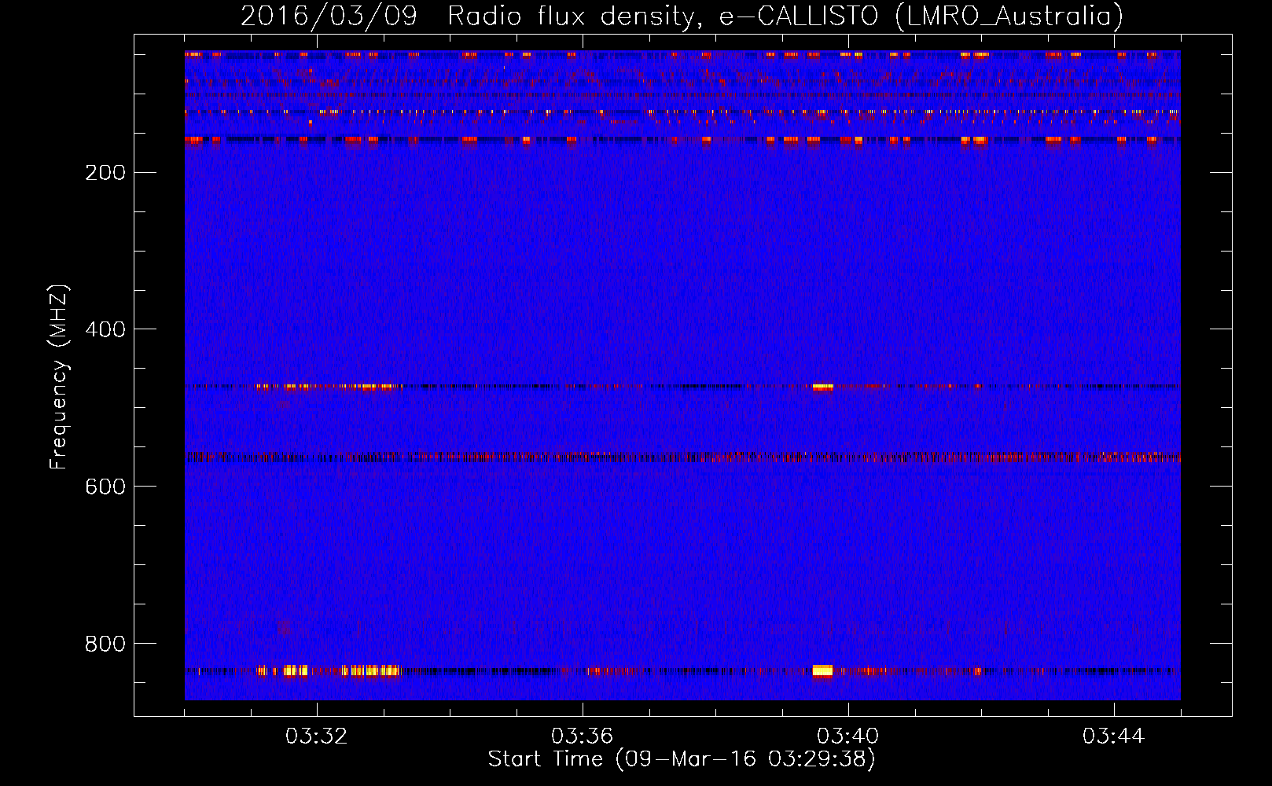The height and width of the screenshot is (786, 1272).
Task: Click the 600 frequency tick label
Action: point(105,487)
